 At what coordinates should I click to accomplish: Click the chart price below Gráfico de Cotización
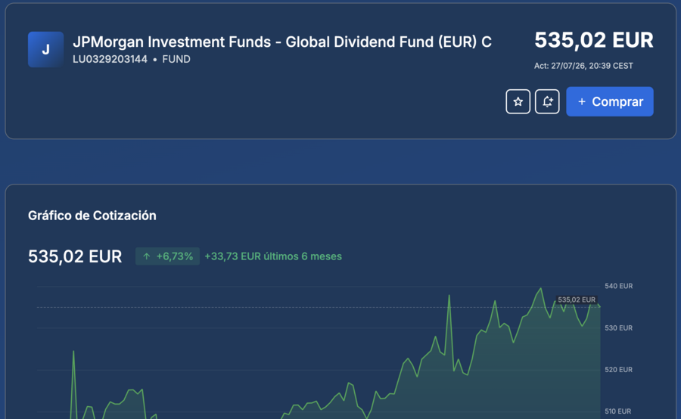[75, 256]
